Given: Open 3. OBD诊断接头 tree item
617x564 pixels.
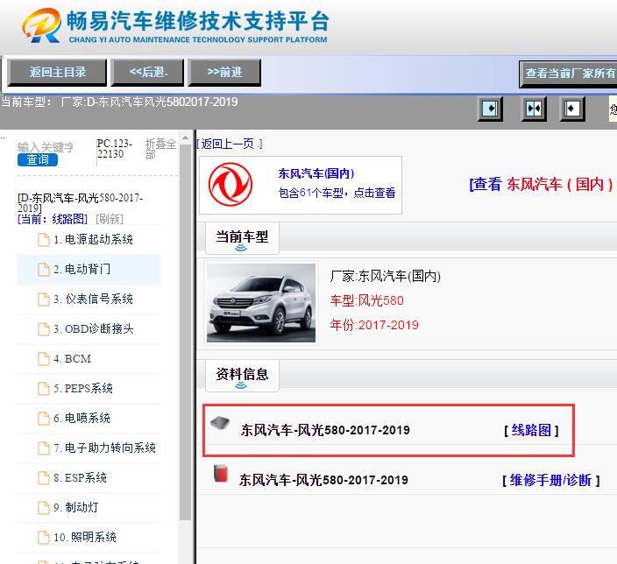Looking at the screenshot, I should click(89, 328).
